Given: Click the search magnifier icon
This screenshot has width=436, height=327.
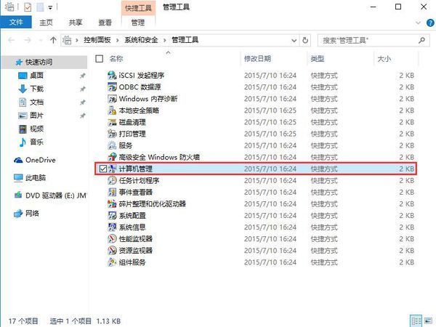Looking at the screenshot, I should click(421, 40).
